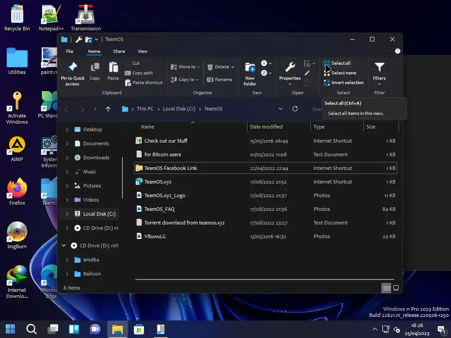
Task: Open taskbar Search
Action: [31, 329]
